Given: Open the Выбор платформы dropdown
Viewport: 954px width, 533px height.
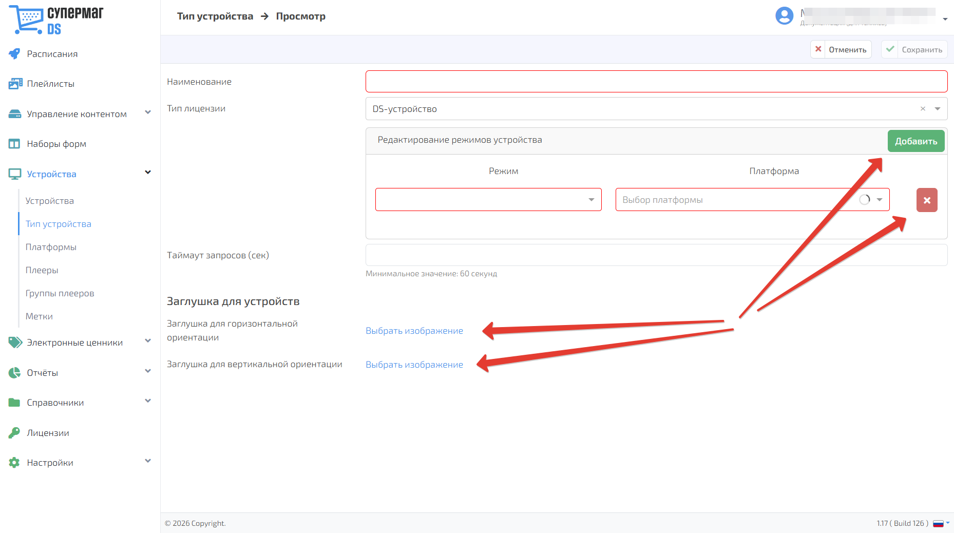Looking at the screenshot, I should pos(752,200).
